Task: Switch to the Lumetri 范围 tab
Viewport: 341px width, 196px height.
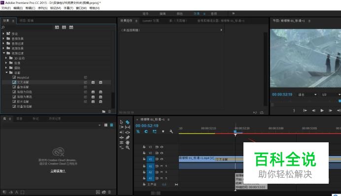Action: (150, 21)
